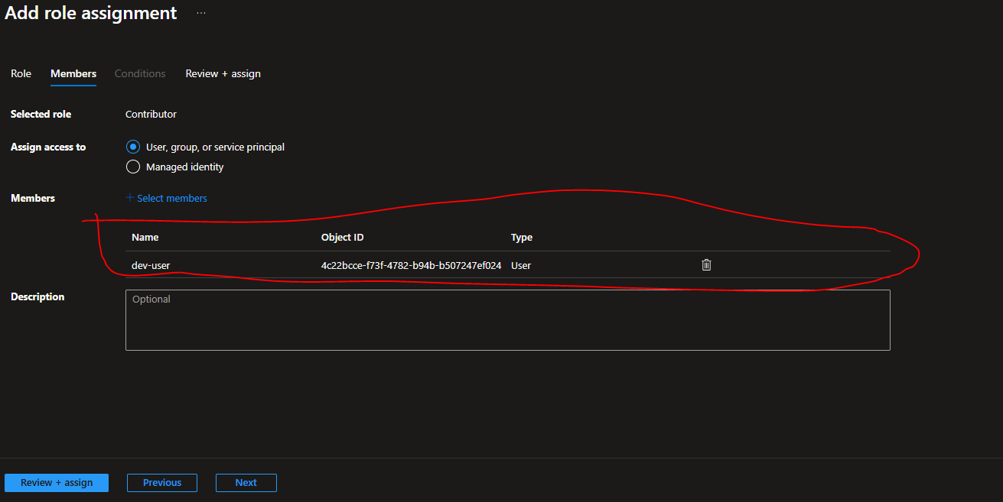The image size is (1003, 502).
Task: Click inside the Description text box
Action: point(508,320)
